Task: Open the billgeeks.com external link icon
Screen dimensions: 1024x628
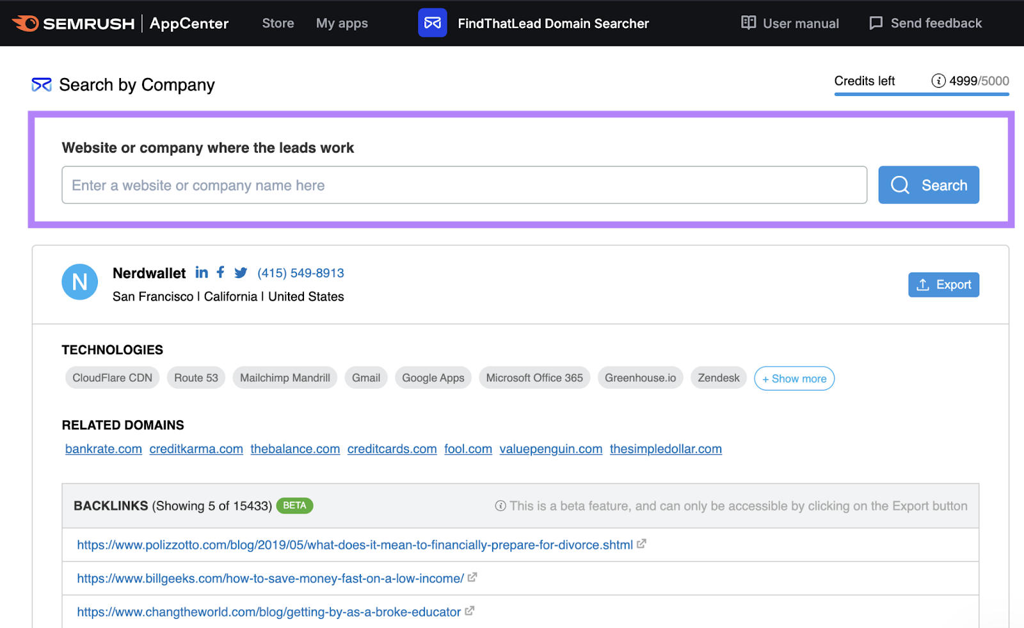Action: [x=471, y=577]
